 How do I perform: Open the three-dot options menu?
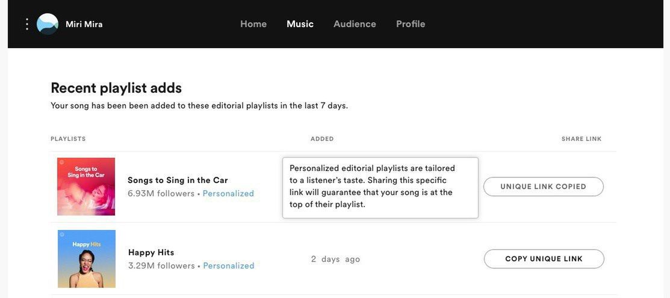(x=27, y=24)
